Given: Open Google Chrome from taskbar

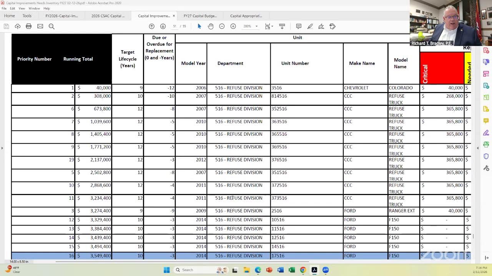Looking at the screenshot, I should [x=303, y=270].
